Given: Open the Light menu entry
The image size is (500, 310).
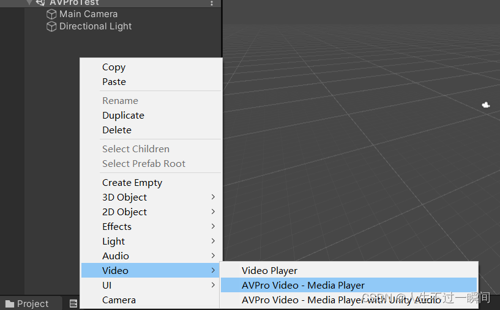Looking at the screenshot, I should [151, 241].
